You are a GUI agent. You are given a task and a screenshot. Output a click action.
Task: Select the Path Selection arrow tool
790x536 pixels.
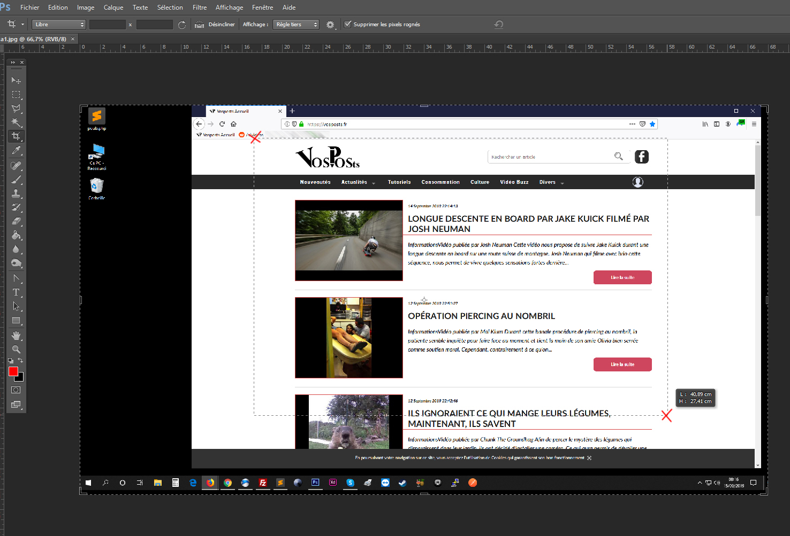click(16, 306)
